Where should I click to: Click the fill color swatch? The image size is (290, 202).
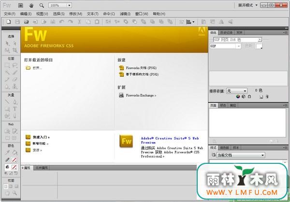(x=14, y=167)
